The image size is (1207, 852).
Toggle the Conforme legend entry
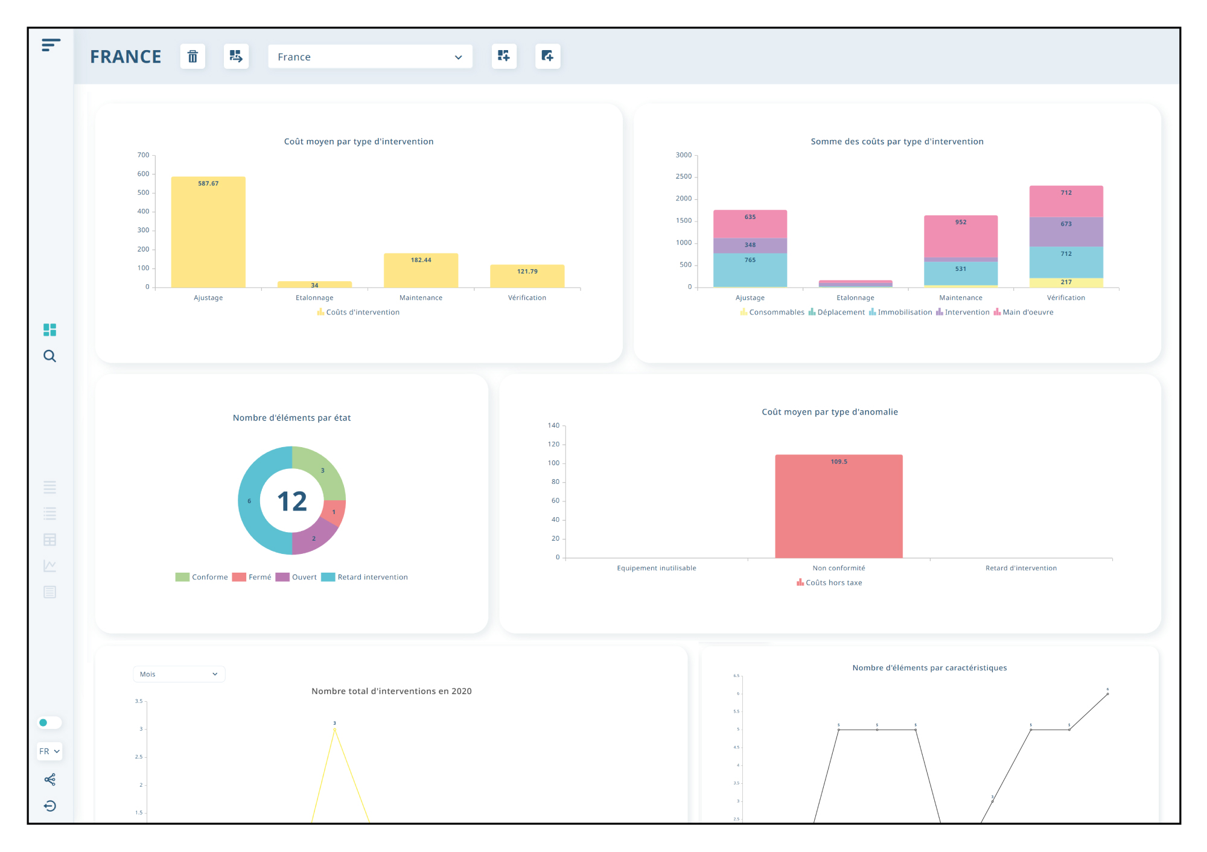pyautogui.click(x=202, y=577)
